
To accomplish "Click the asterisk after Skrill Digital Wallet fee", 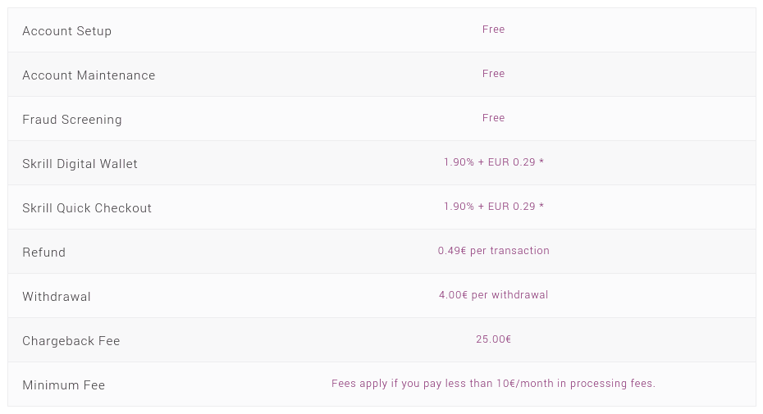I will click(541, 162).
